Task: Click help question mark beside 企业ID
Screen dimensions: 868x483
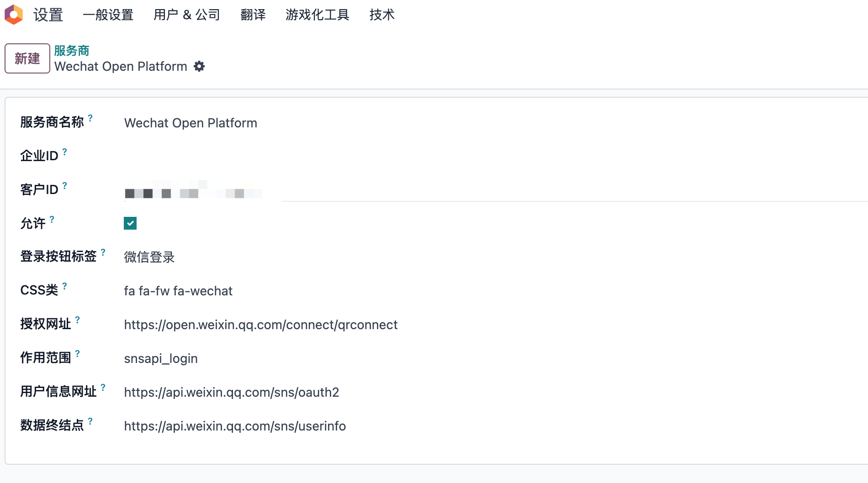Action: point(65,152)
